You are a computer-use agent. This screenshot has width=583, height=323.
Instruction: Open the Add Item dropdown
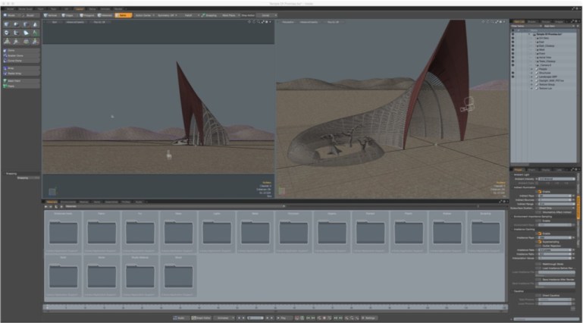tap(559, 26)
